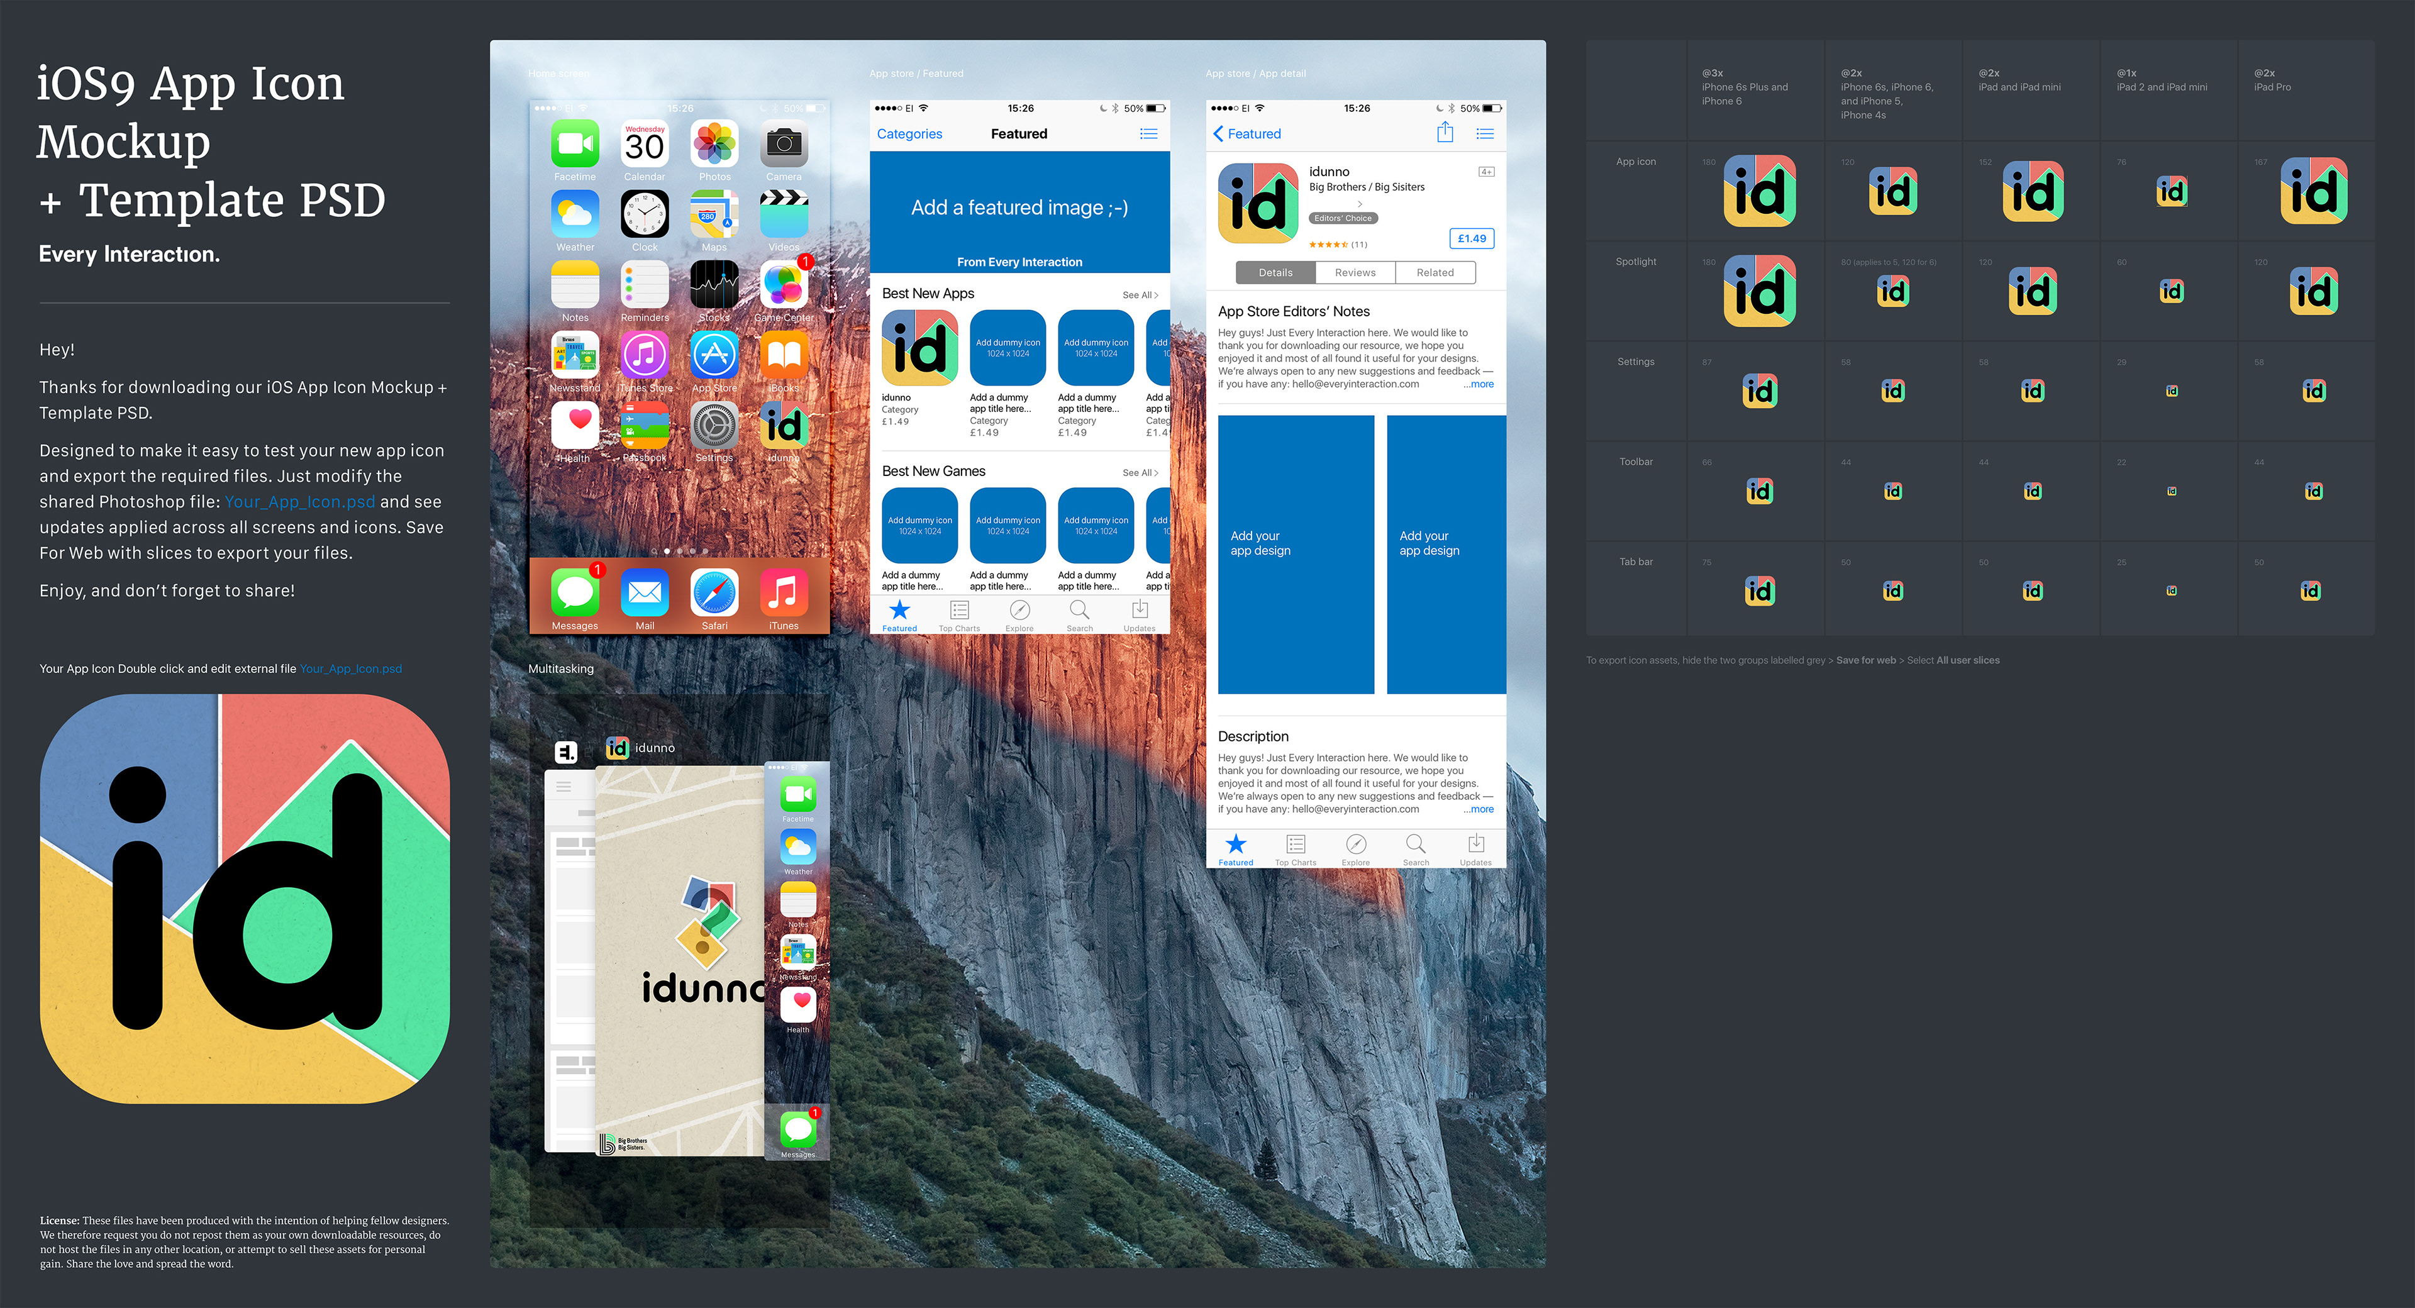Launch Safari from the dock
Screen dimensions: 2415x1308
[x=714, y=592]
